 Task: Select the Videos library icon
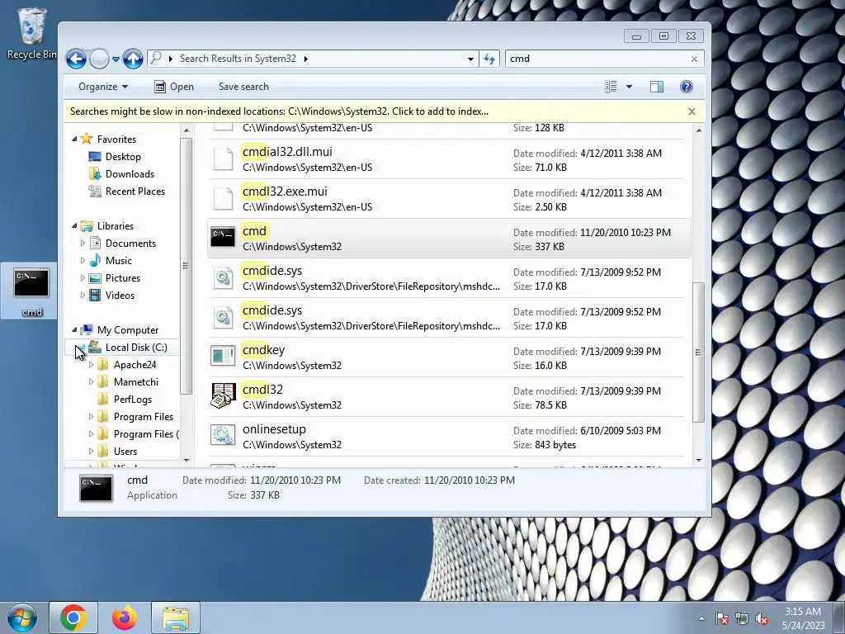(95, 295)
